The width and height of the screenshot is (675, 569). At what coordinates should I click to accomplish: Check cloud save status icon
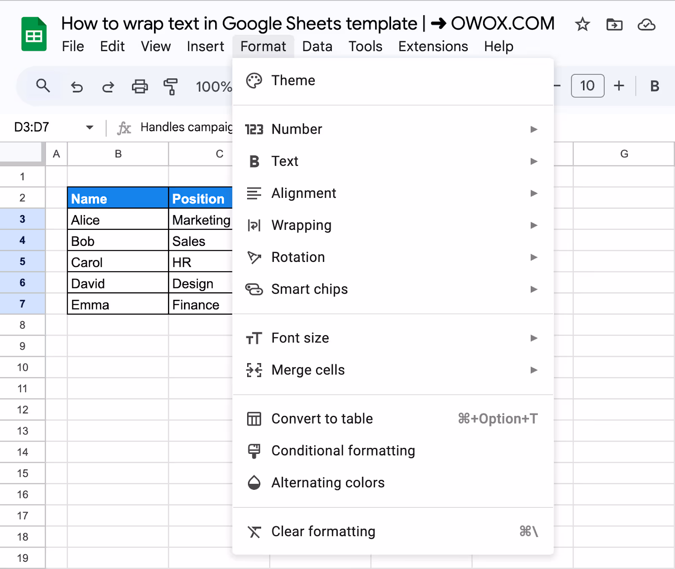[x=646, y=24]
